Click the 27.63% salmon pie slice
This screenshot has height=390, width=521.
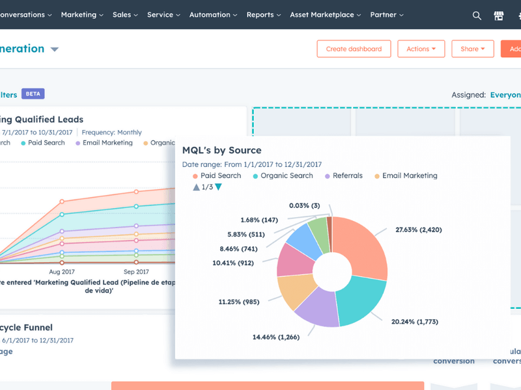(x=364, y=248)
